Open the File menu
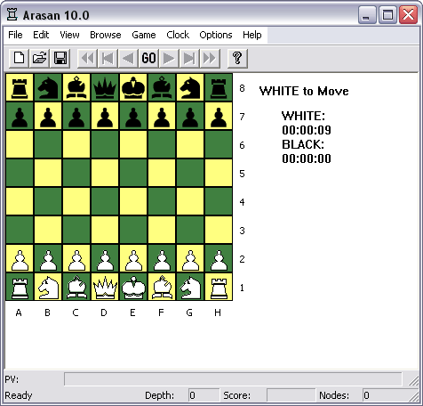Screen dimensions: 423x406 tap(15, 35)
